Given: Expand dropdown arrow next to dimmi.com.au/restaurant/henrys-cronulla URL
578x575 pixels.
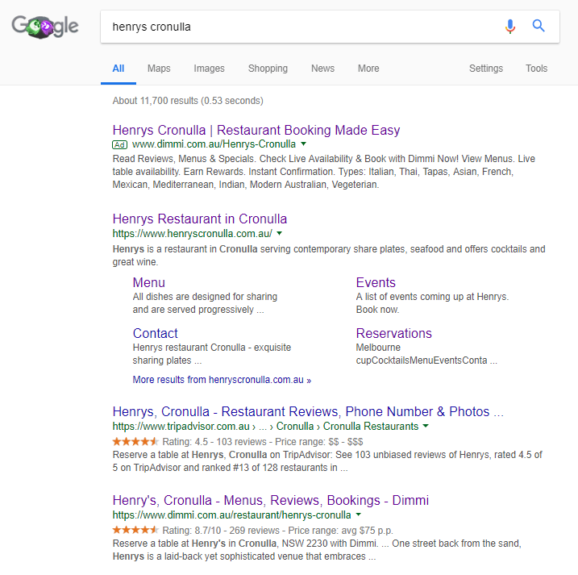Looking at the screenshot, I should (358, 515).
